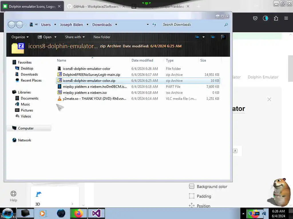Select Documents library in navigation pane
This screenshot has height=219, width=293.
[x=29, y=98]
